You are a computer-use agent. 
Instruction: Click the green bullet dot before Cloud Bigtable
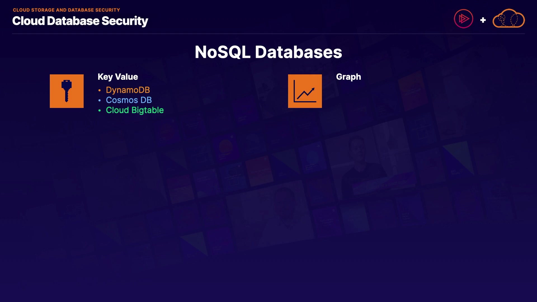100,110
